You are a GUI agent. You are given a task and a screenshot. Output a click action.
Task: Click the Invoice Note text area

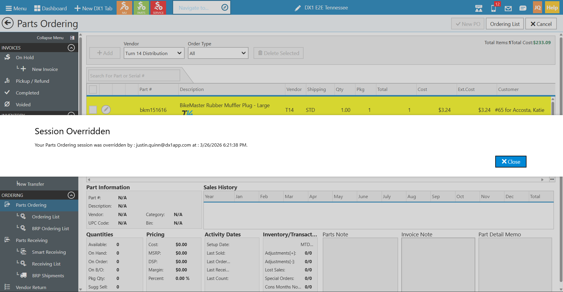tap(438, 265)
